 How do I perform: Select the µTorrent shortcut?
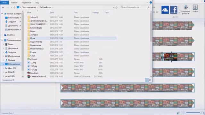tap(34, 59)
